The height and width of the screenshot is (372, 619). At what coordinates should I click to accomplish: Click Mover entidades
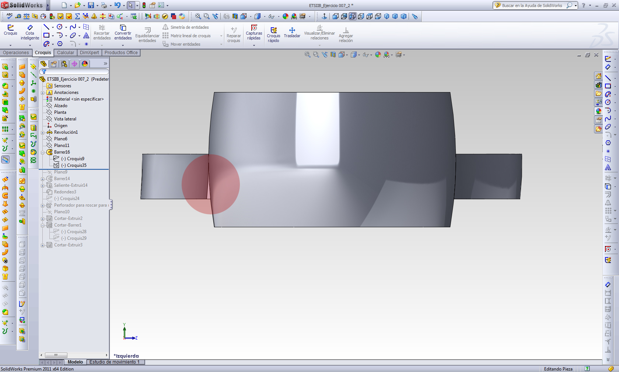182,44
